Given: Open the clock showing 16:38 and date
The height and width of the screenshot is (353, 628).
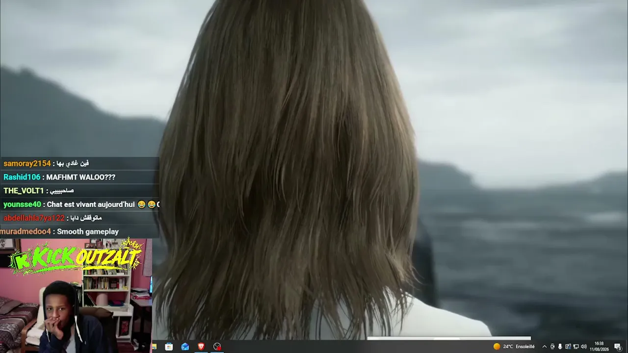Looking at the screenshot, I should [599, 347].
